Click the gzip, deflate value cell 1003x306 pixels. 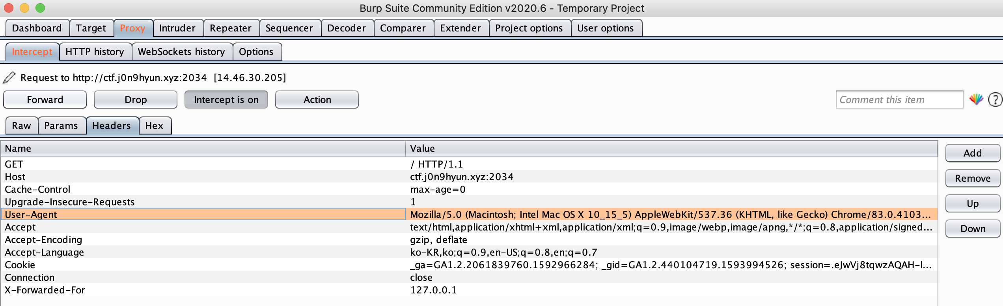click(671, 240)
